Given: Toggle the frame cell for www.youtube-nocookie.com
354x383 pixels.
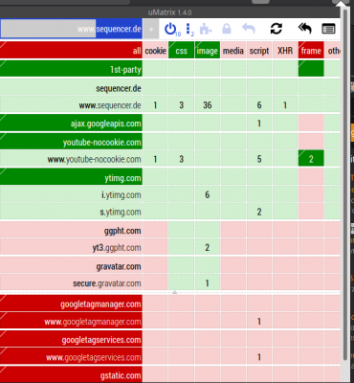Looking at the screenshot, I should pyautogui.click(x=311, y=159).
